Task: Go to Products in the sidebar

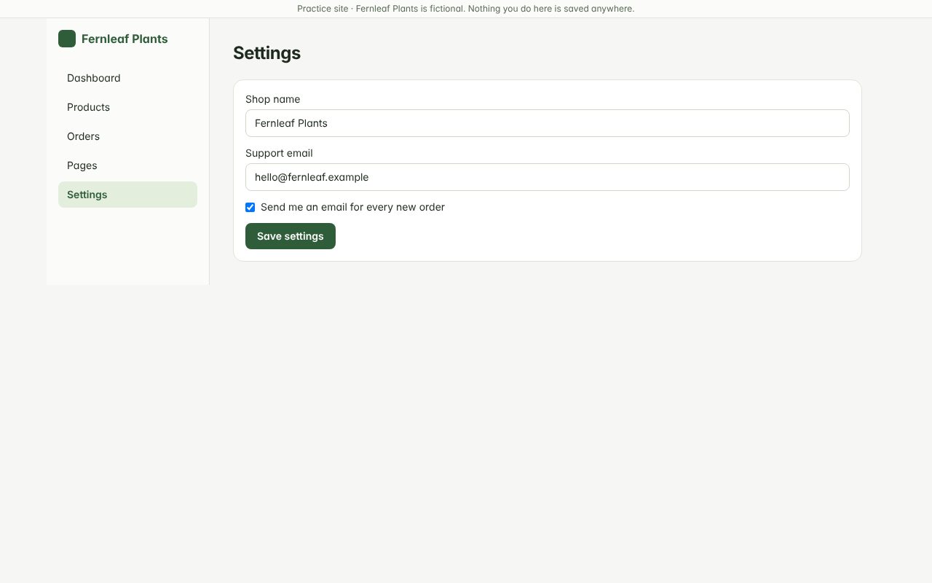Action: pos(127,107)
